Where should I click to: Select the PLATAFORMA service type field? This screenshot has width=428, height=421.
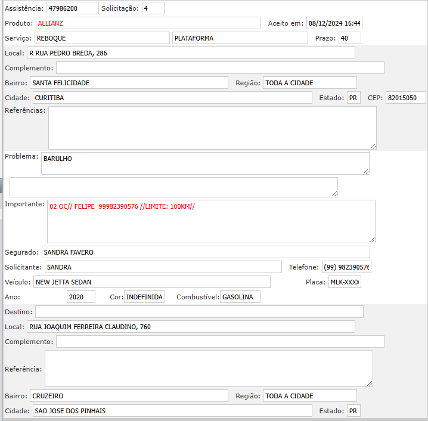tap(240, 38)
